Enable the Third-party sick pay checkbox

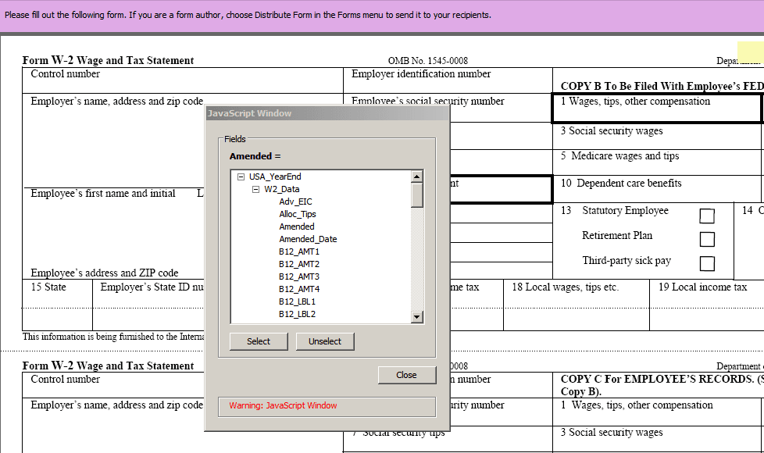(707, 263)
